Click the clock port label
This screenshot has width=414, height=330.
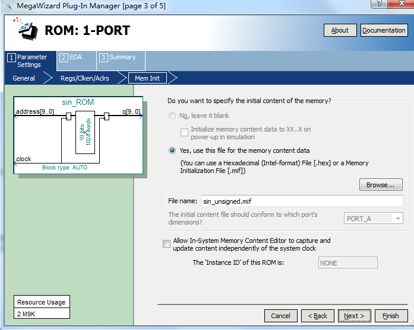[x=24, y=159]
